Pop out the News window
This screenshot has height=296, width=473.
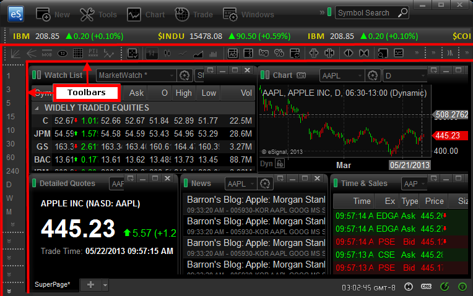[280, 178]
